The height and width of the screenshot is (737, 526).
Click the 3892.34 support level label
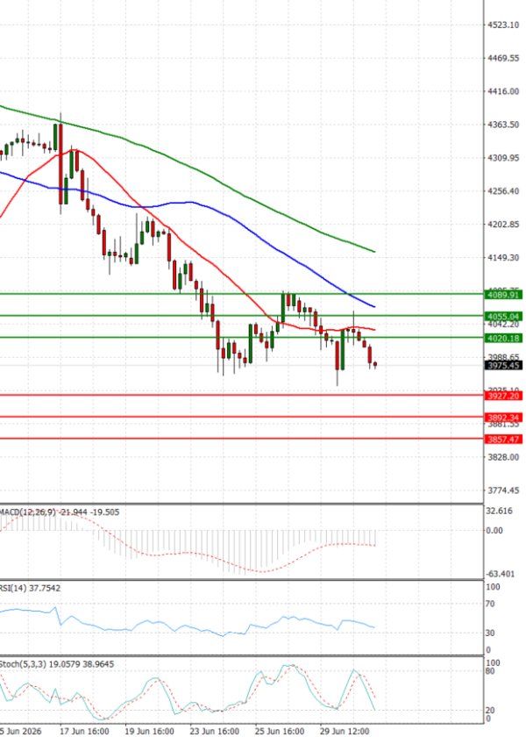point(503,418)
